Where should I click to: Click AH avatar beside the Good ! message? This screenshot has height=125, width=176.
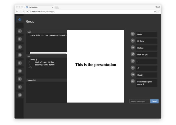coord(133,74)
